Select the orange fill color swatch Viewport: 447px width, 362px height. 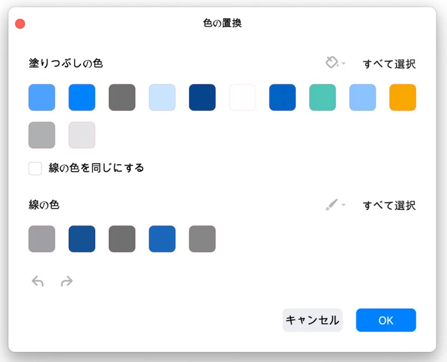click(402, 97)
